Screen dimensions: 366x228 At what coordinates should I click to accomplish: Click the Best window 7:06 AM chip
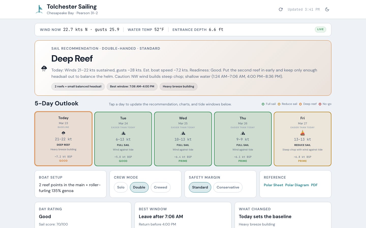(132, 86)
